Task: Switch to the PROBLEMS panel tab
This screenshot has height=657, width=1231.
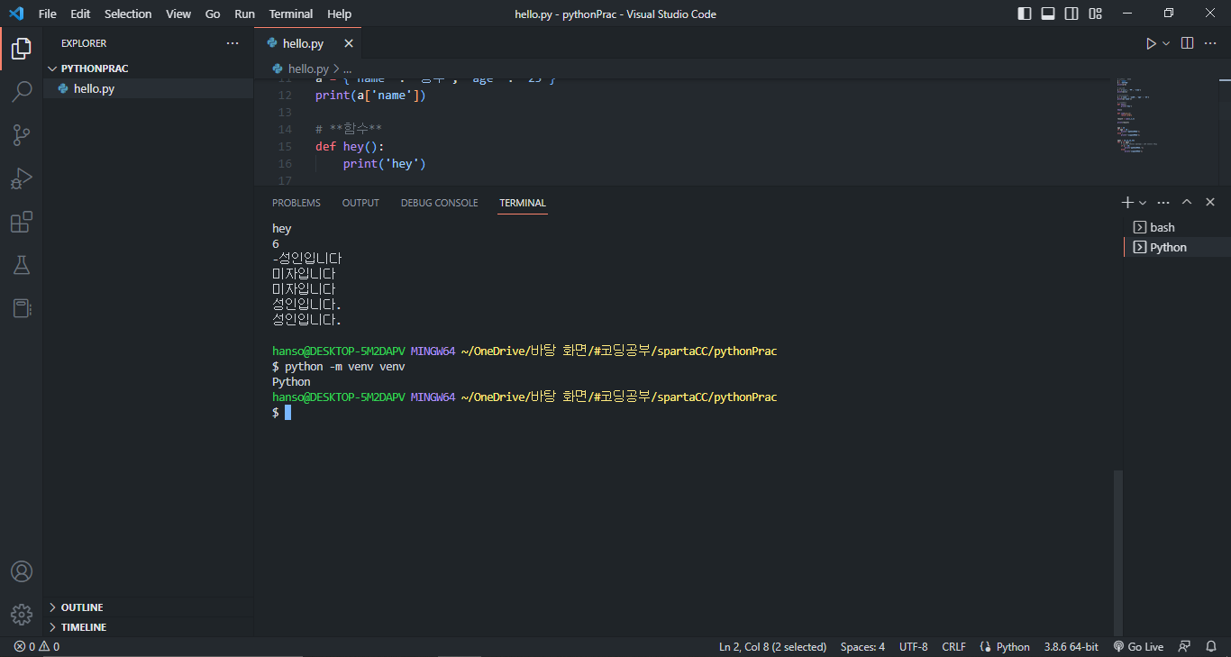Action: (x=296, y=203)
